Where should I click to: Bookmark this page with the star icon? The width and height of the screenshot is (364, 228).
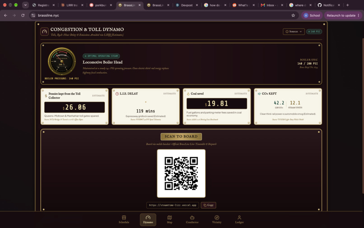(293, 15)
